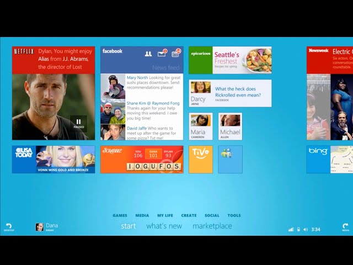This screenshot has height=265, width=353.
Task: Open Mary North's sushi post
Action: (153, 82)
